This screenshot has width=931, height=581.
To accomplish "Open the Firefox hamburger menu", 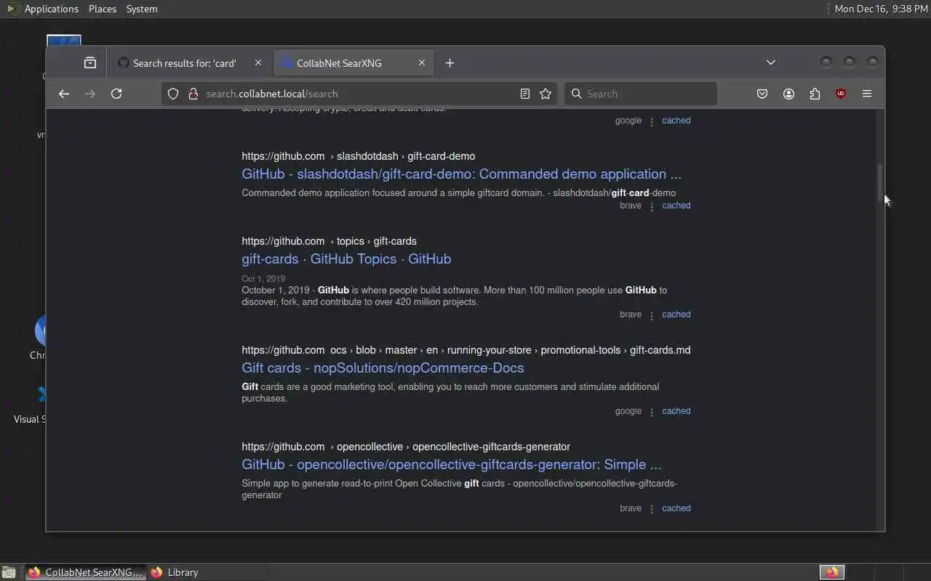I will coord(867,94).
